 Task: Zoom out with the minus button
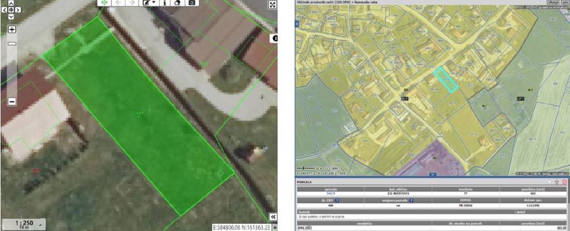12,102
